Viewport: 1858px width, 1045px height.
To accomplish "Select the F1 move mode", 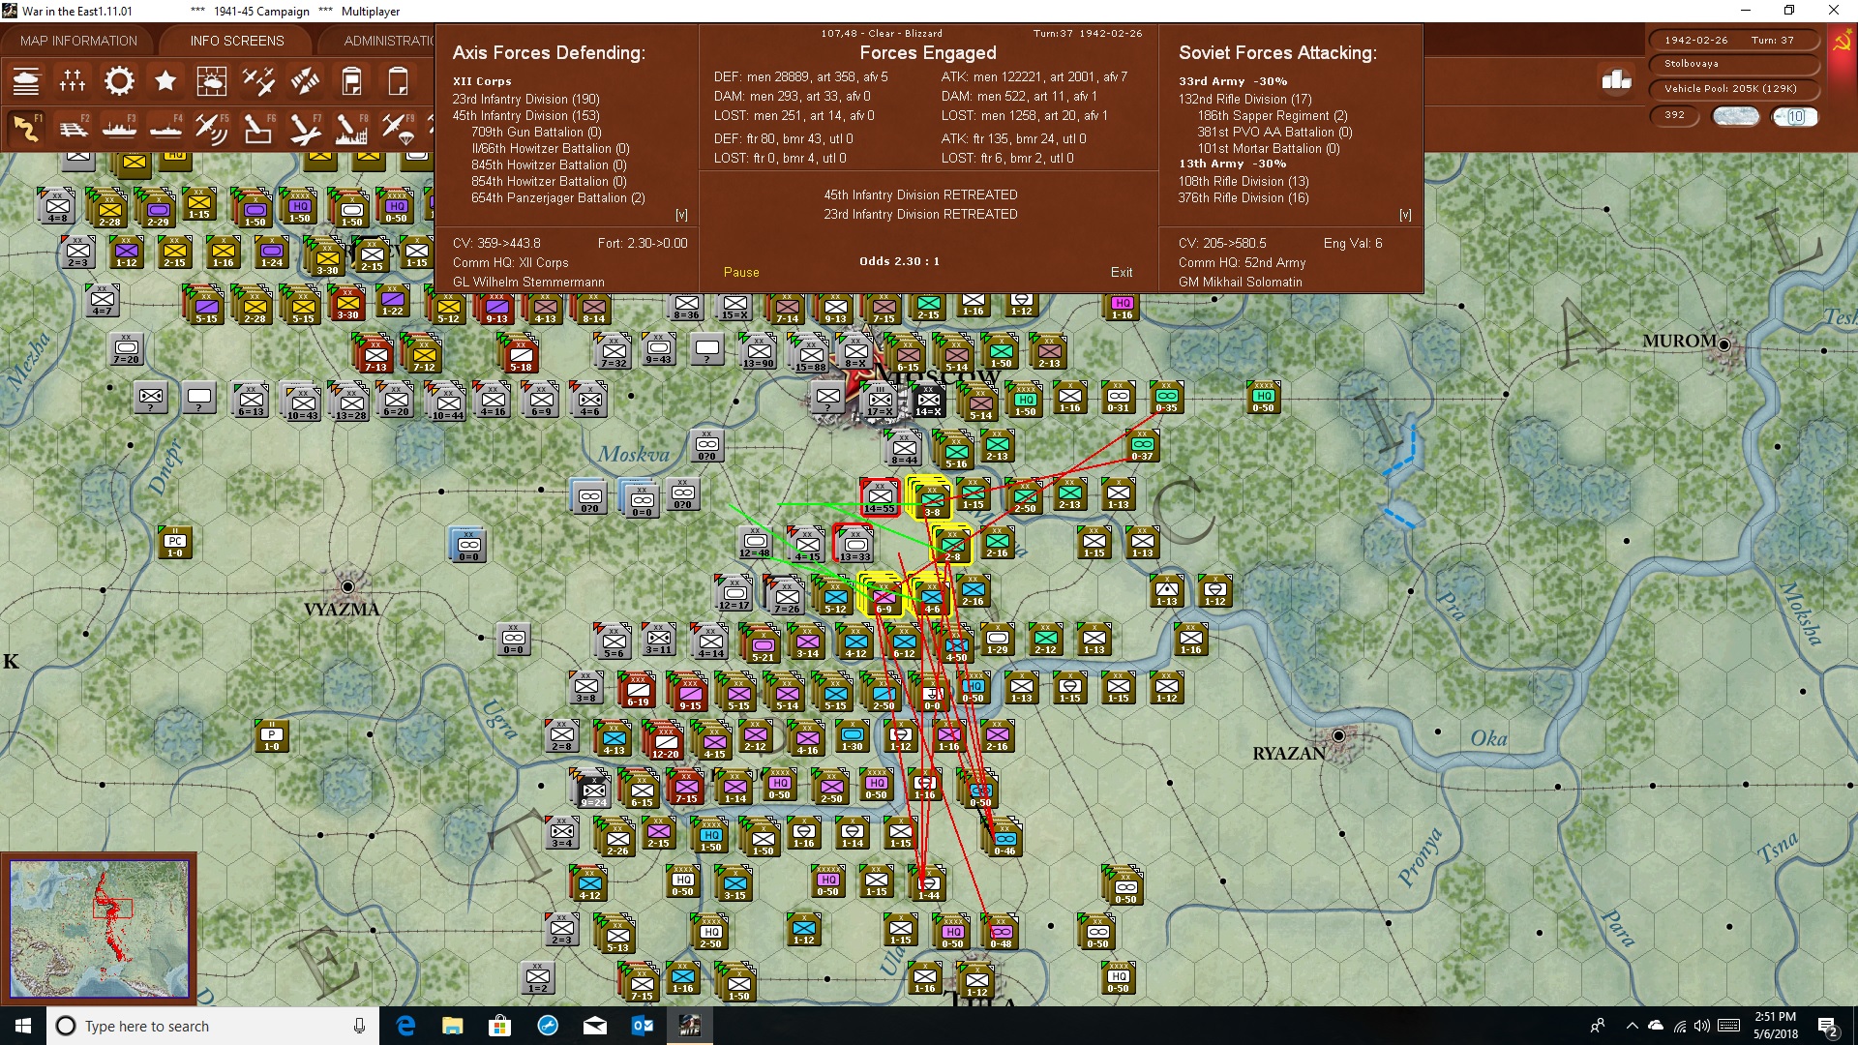I will tap(26, 128).
